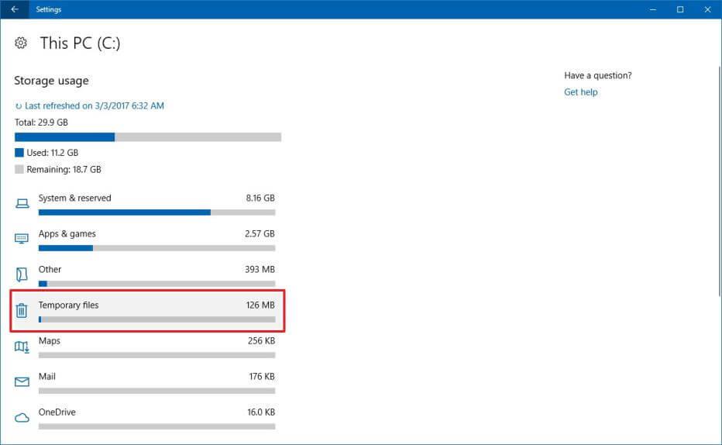This screenshot has width=722, height=445.
Task: Click the Storage usage heading
Action: click(x=51, y=81)
